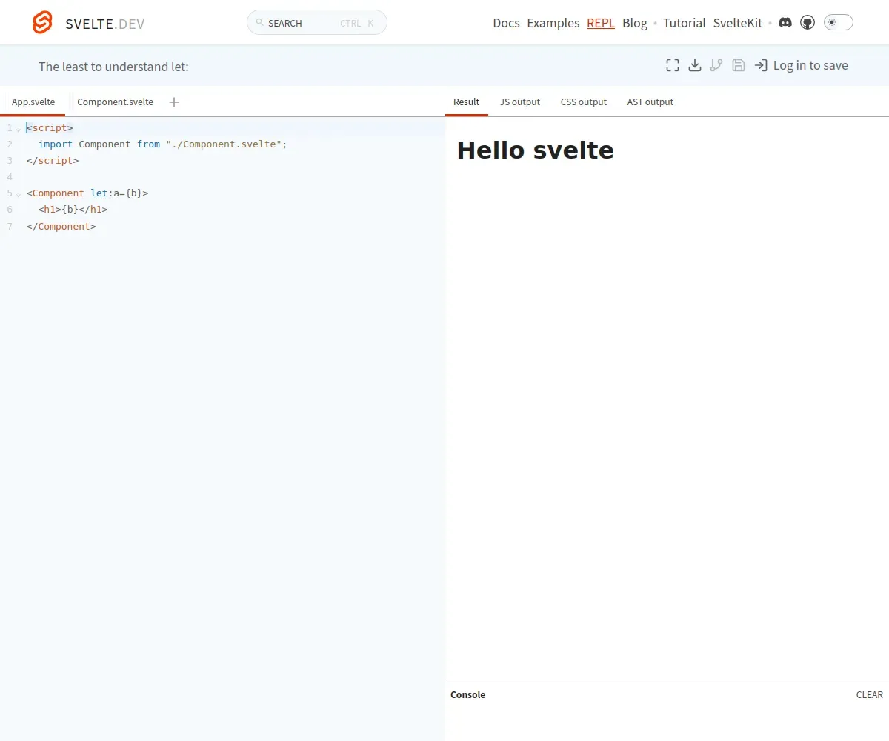Clear the console with CLEAR button

coord(870,695)
